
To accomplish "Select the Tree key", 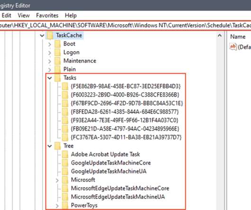I will coord(69,146).
